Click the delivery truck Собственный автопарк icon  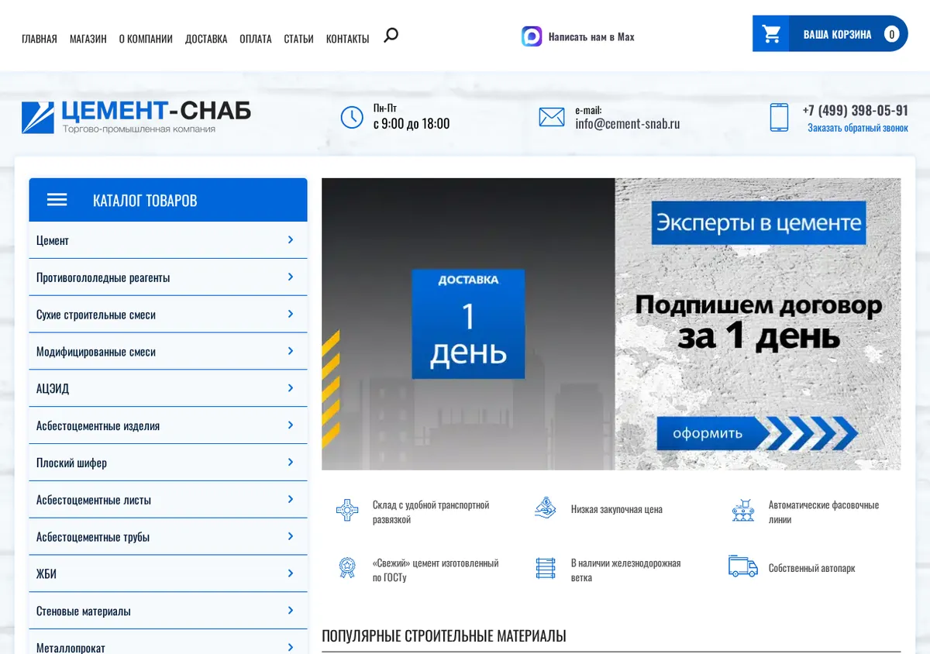742,566
